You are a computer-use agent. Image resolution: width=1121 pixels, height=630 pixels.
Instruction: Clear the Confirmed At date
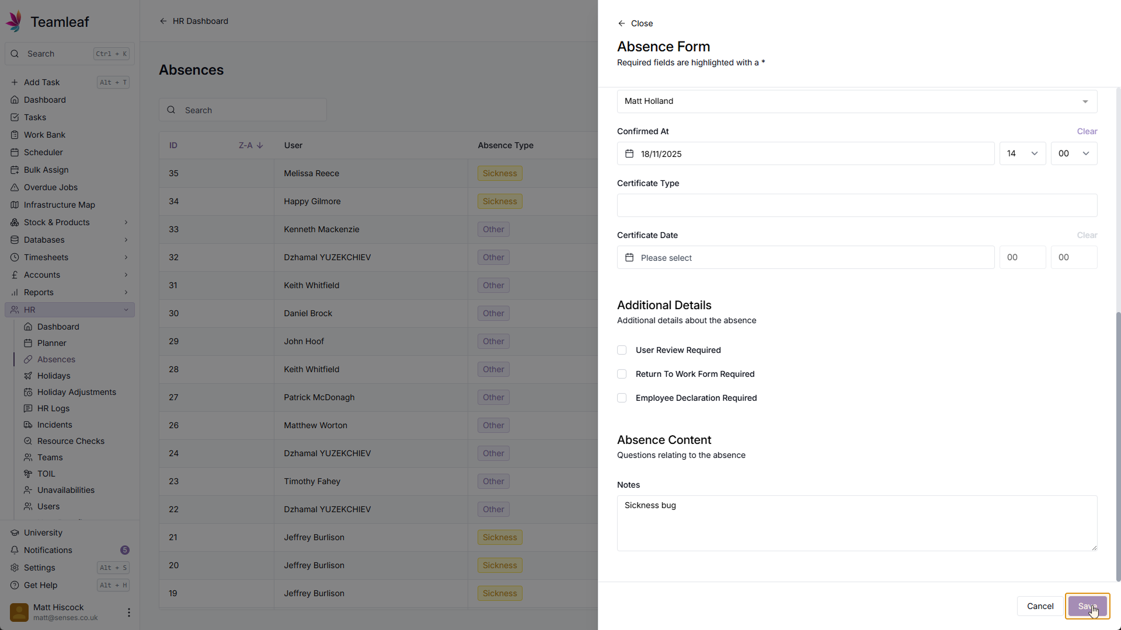[1087, 131]
